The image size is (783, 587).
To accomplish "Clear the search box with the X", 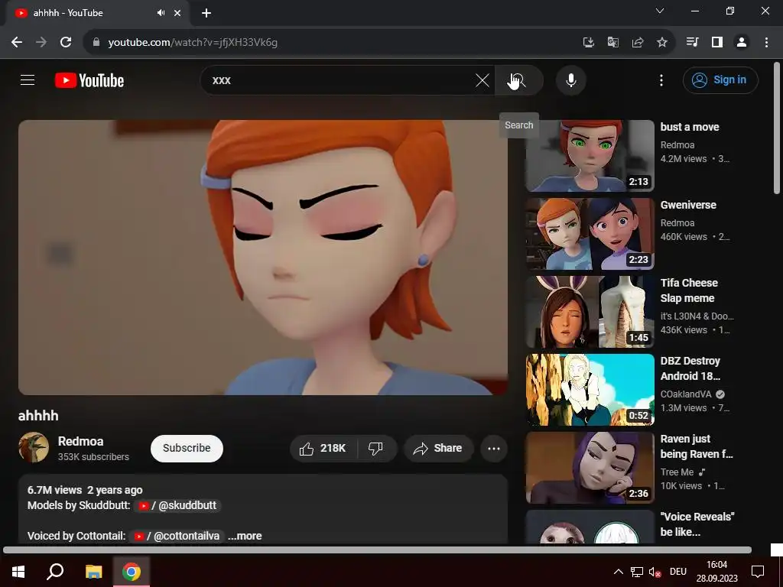I will point(482,79).
